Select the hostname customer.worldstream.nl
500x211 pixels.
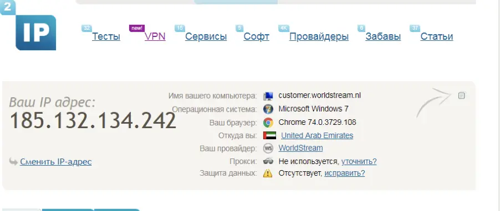(x=319, y=96)
